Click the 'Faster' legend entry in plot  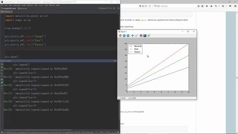(135, 52)
